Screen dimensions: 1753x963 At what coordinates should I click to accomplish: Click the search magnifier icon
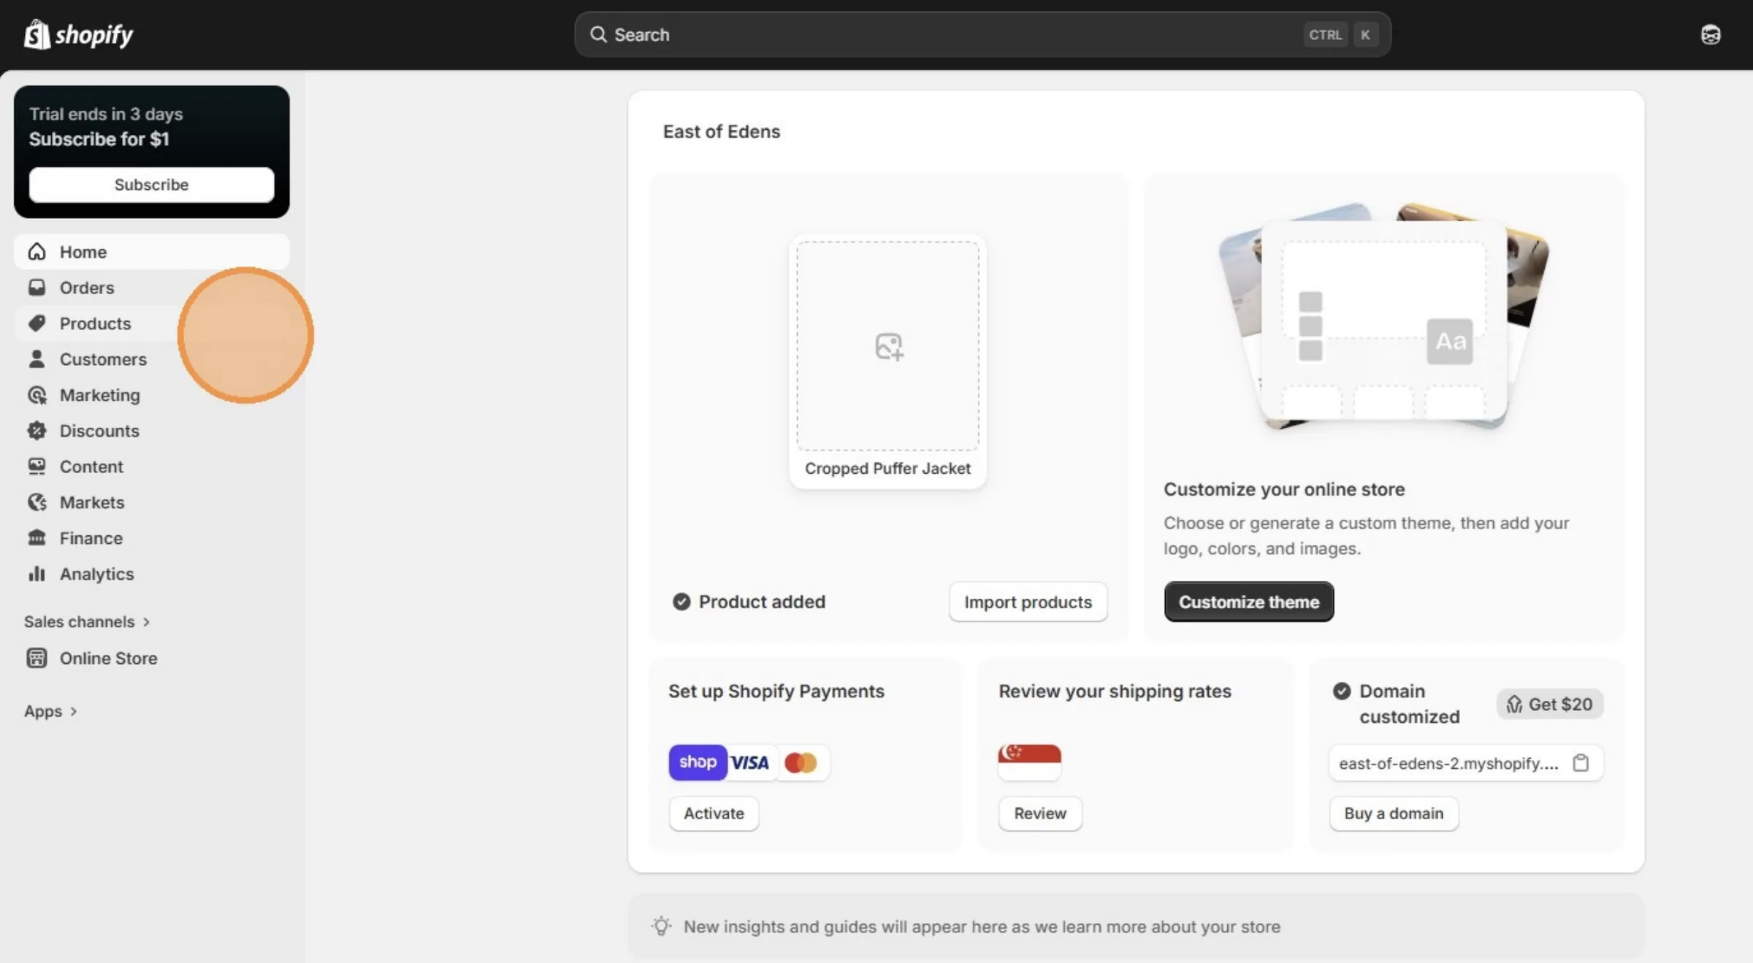pos(598,34)
